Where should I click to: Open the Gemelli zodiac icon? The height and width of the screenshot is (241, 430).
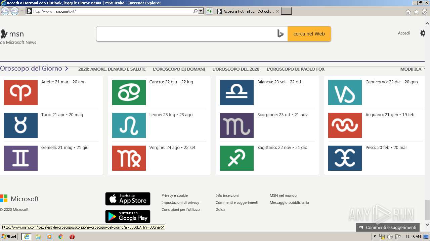tap(21, 158)
